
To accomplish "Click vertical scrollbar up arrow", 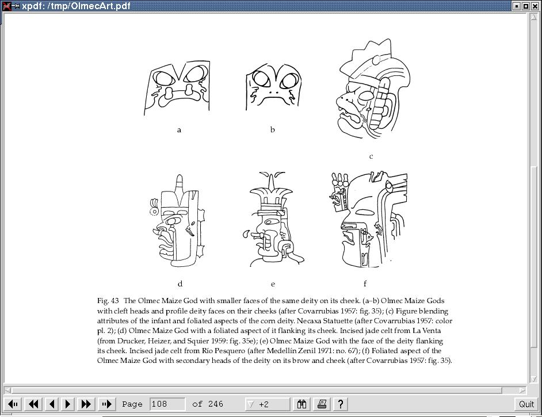I will [533, 17].
